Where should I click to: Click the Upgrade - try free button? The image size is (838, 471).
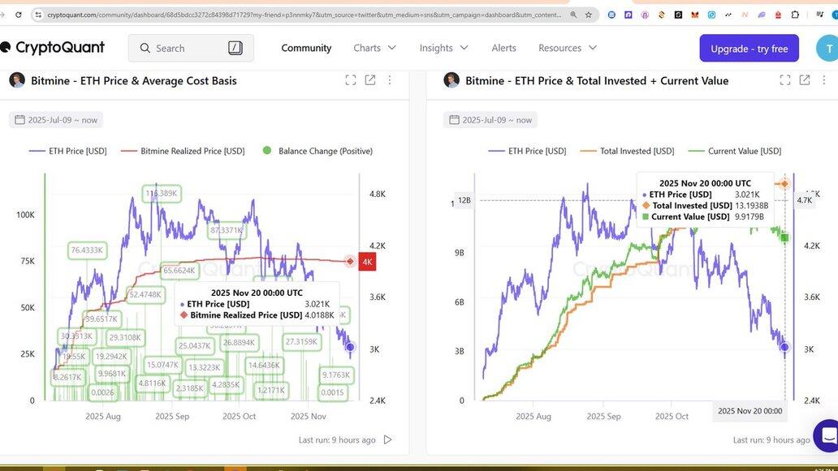click(x=749, y=49)
